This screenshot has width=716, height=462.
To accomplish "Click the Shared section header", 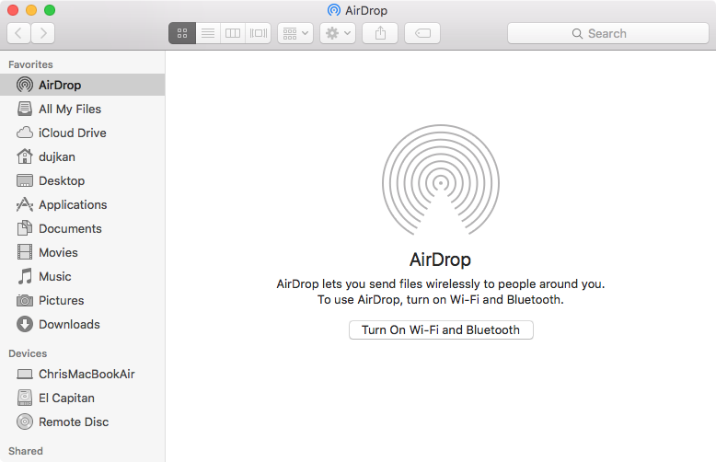I will pos(26,451).
